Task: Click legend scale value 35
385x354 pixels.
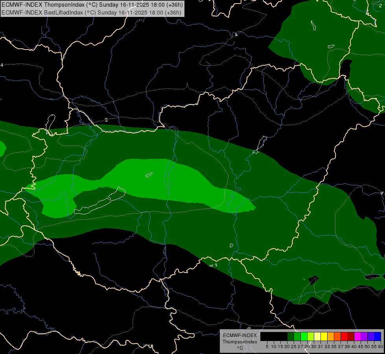Action: [334, 347]
